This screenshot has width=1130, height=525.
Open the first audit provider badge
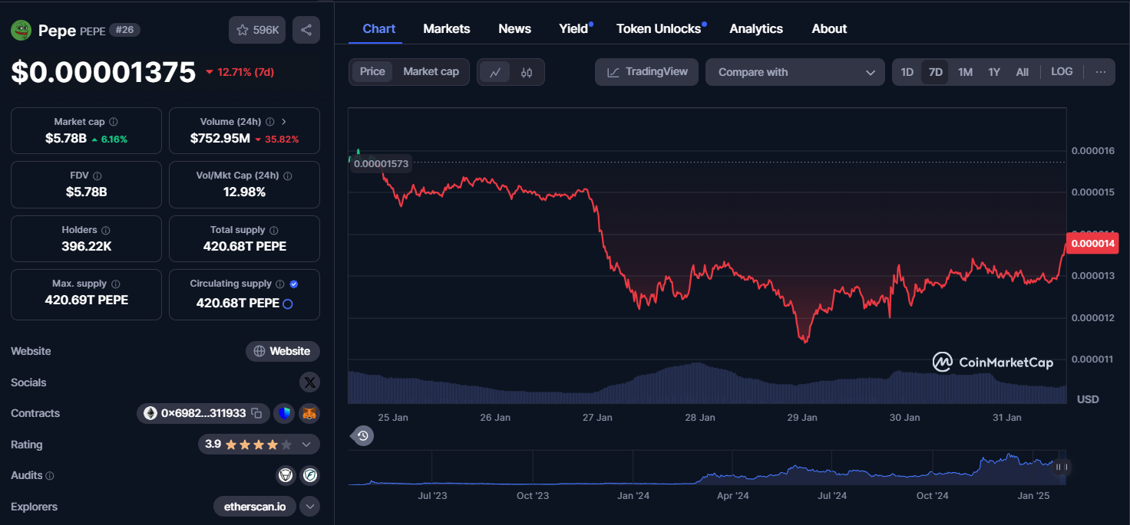coord(286,476)
